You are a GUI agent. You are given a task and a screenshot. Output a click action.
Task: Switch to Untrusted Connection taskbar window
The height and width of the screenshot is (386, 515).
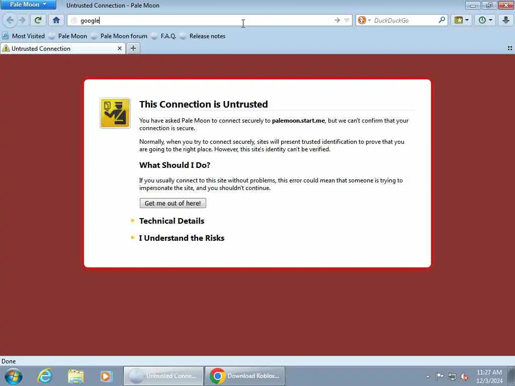point(163,376)
